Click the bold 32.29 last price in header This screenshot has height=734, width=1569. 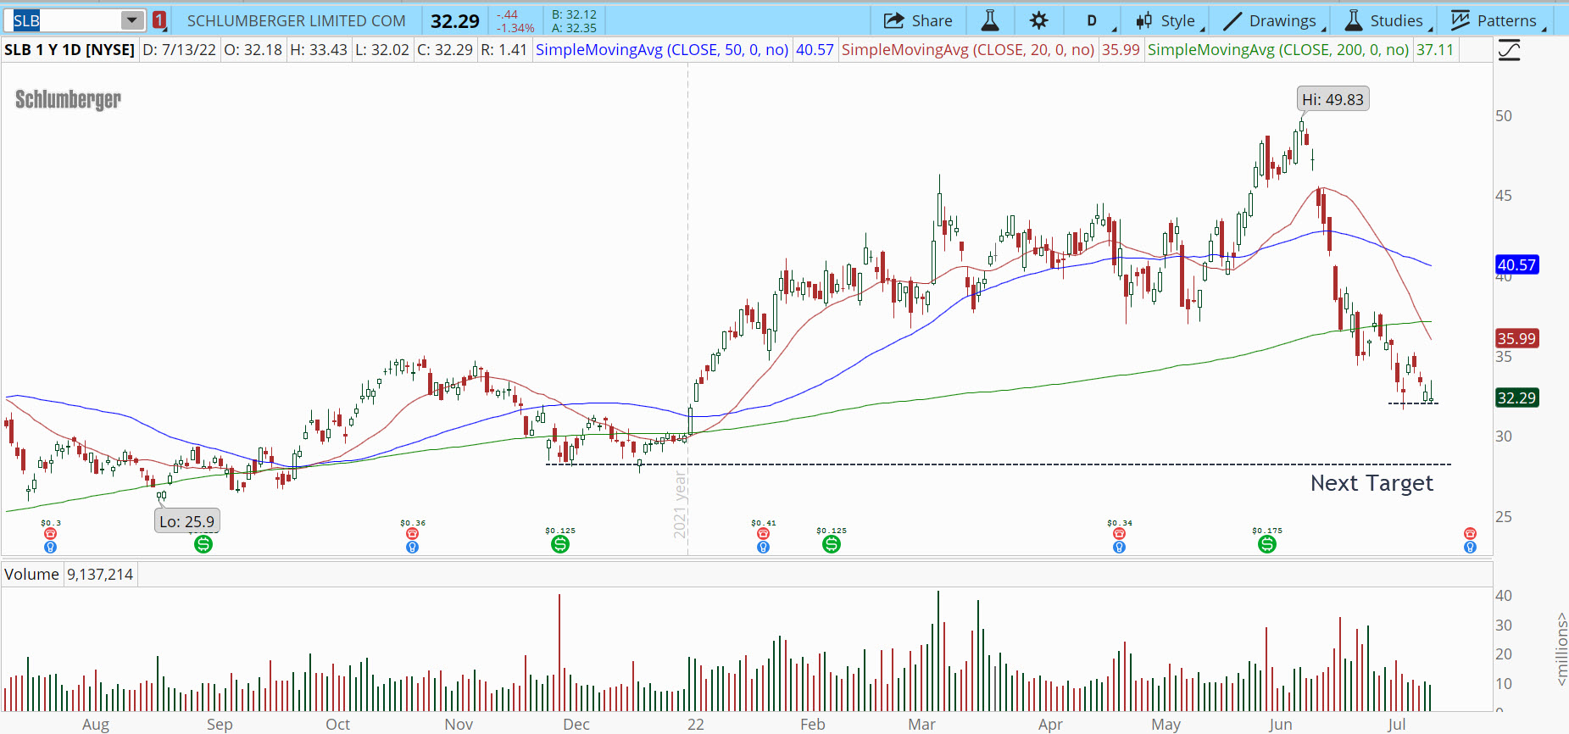[x=455, y=21]
